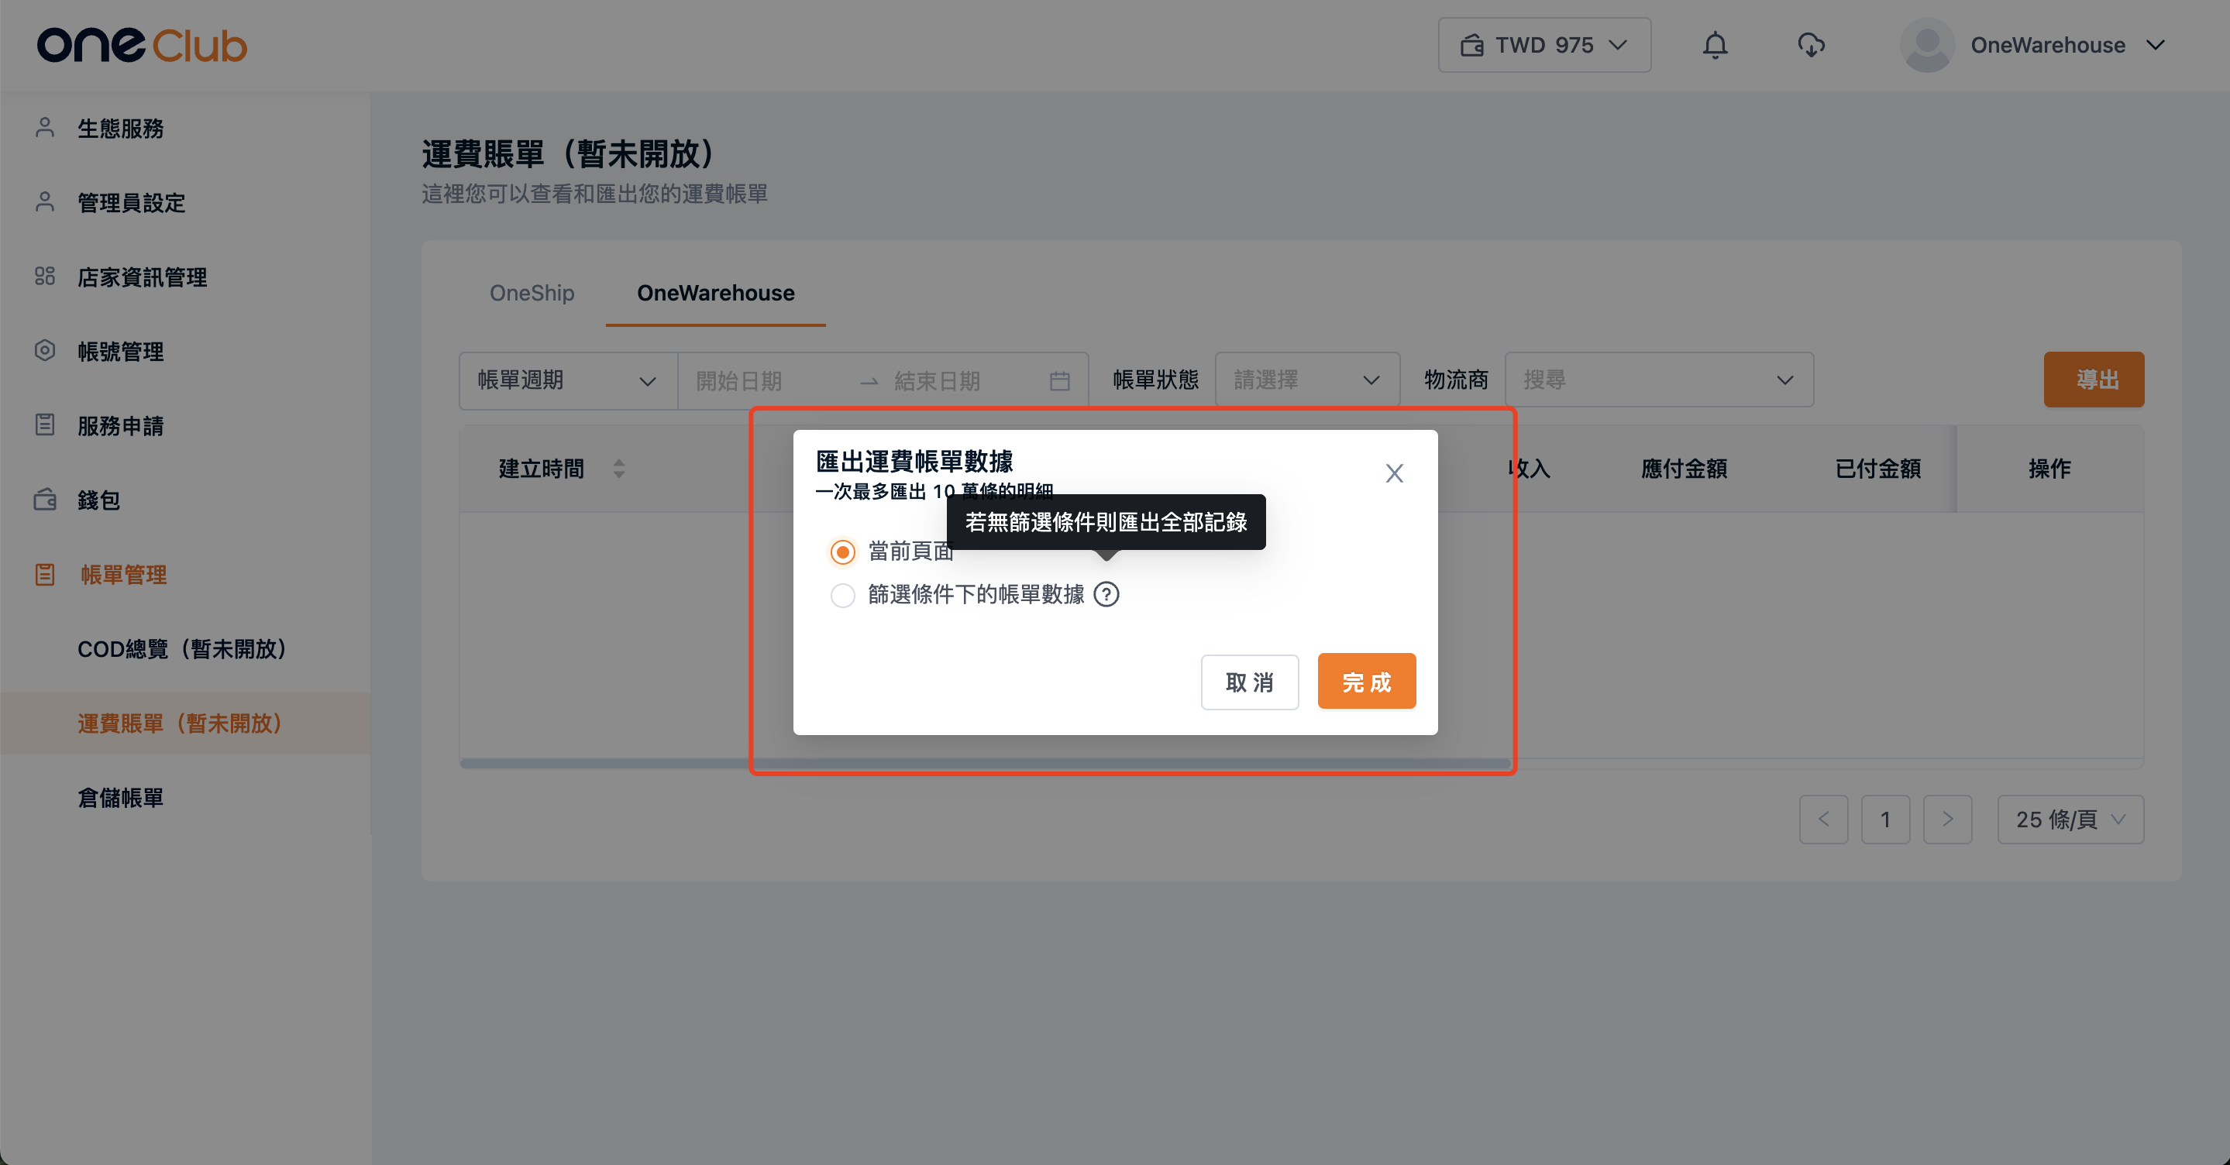Image resolution: width=2230 pixels, height=1165 pixels.
Task: Click the notification bell icon
Action: (1714, 45)
